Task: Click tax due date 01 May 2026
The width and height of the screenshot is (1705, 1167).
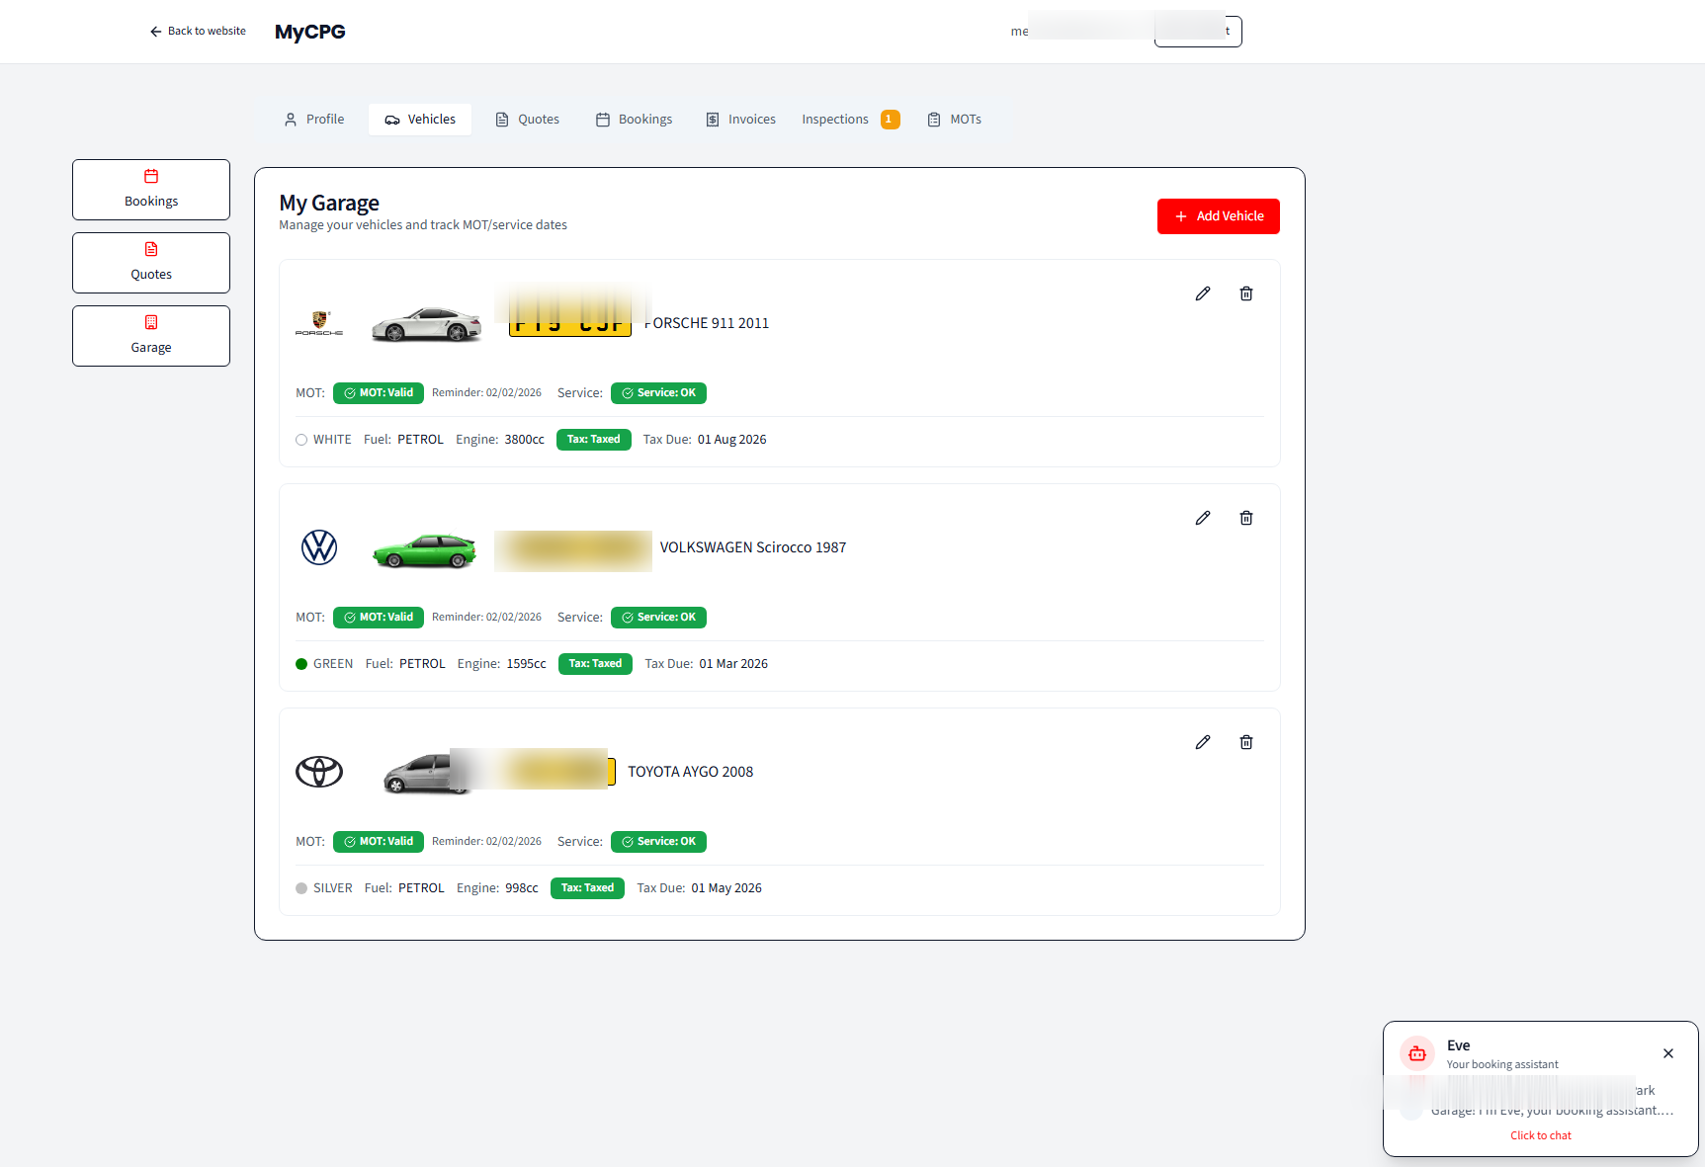Action: pos(726,888)
